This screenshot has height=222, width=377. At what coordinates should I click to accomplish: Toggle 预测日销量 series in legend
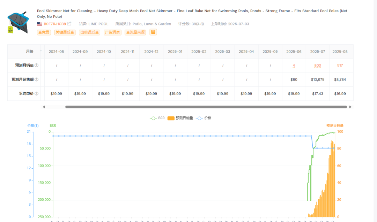pyautogui.click(x=180, y=118)
